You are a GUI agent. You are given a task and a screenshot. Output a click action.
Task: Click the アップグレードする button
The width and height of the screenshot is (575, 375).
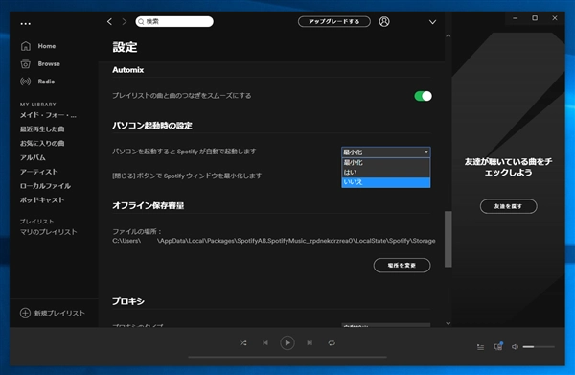[x=334, y=22]
